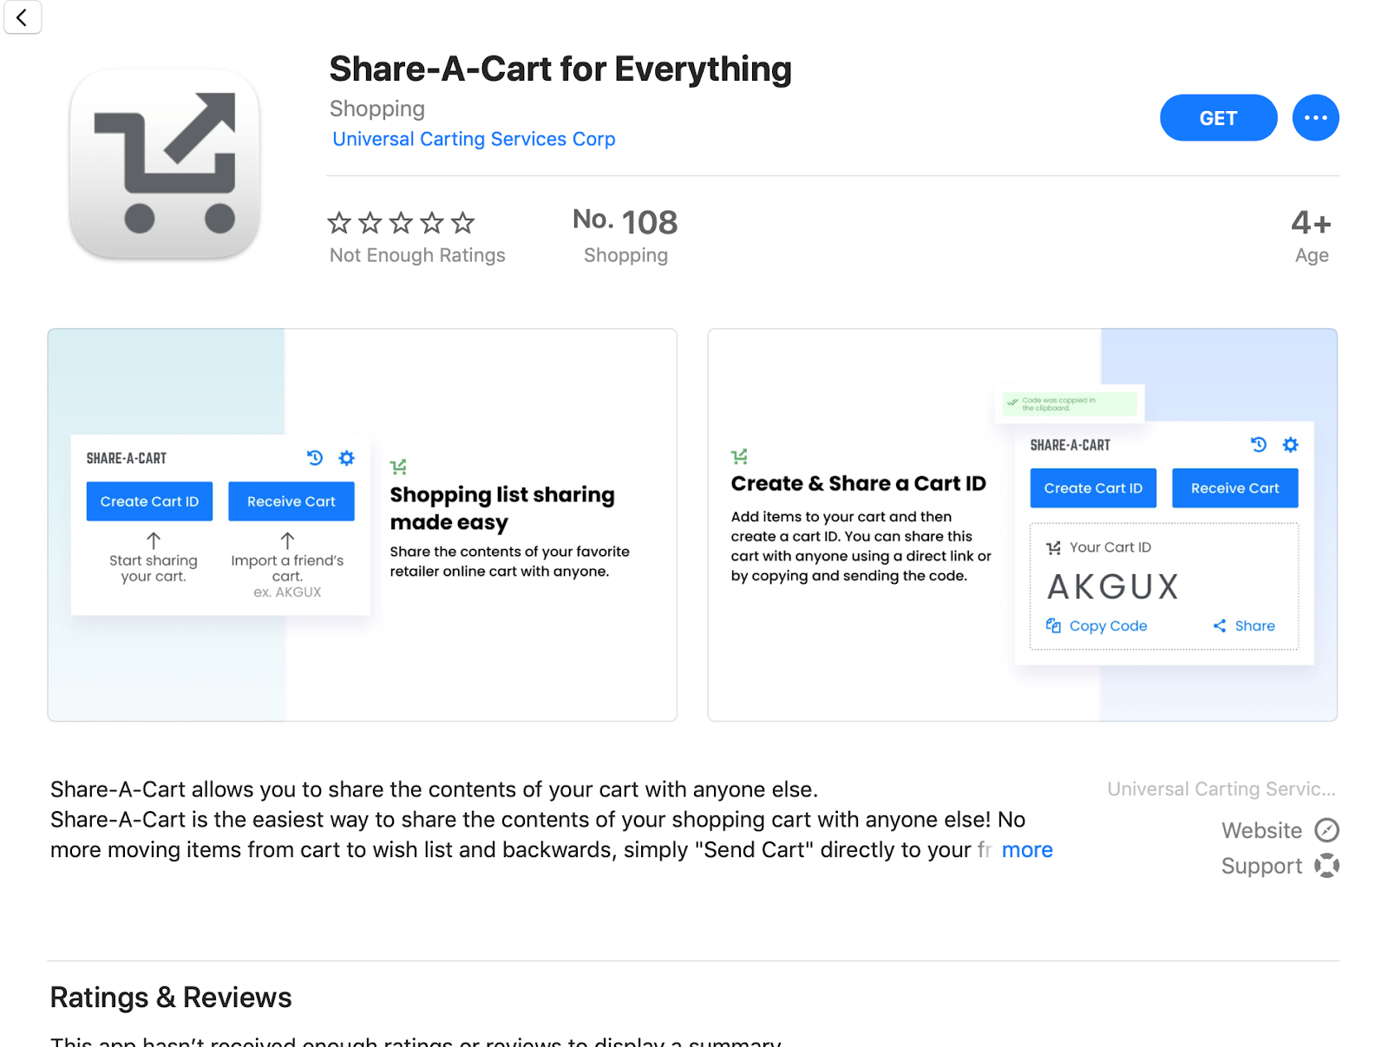Click history icon in second screenshot
1388x1047 pixels.
[1259, 445]
